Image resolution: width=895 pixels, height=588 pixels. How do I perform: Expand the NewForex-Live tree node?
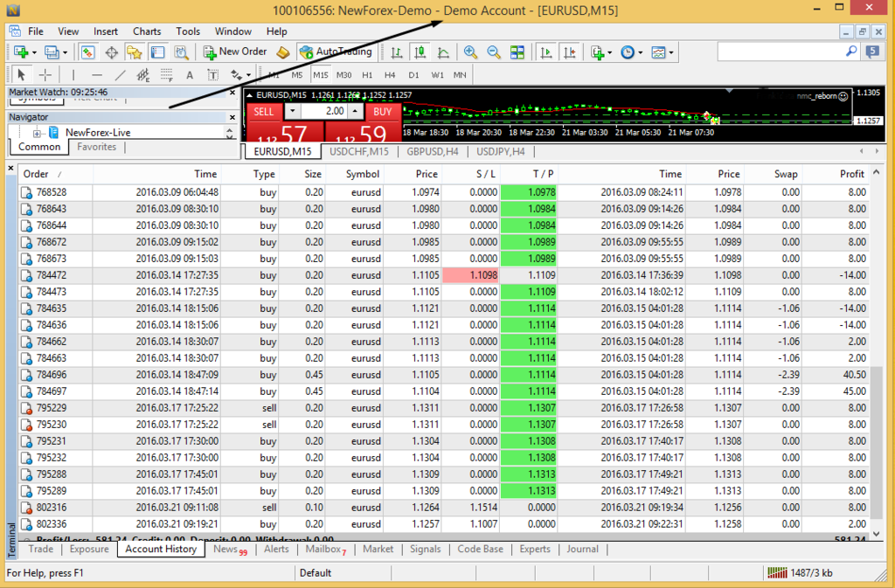click(37, 134)
